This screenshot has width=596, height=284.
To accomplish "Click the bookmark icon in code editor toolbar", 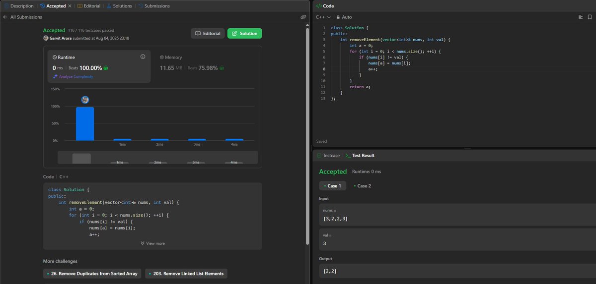I will tap(591, 17).
